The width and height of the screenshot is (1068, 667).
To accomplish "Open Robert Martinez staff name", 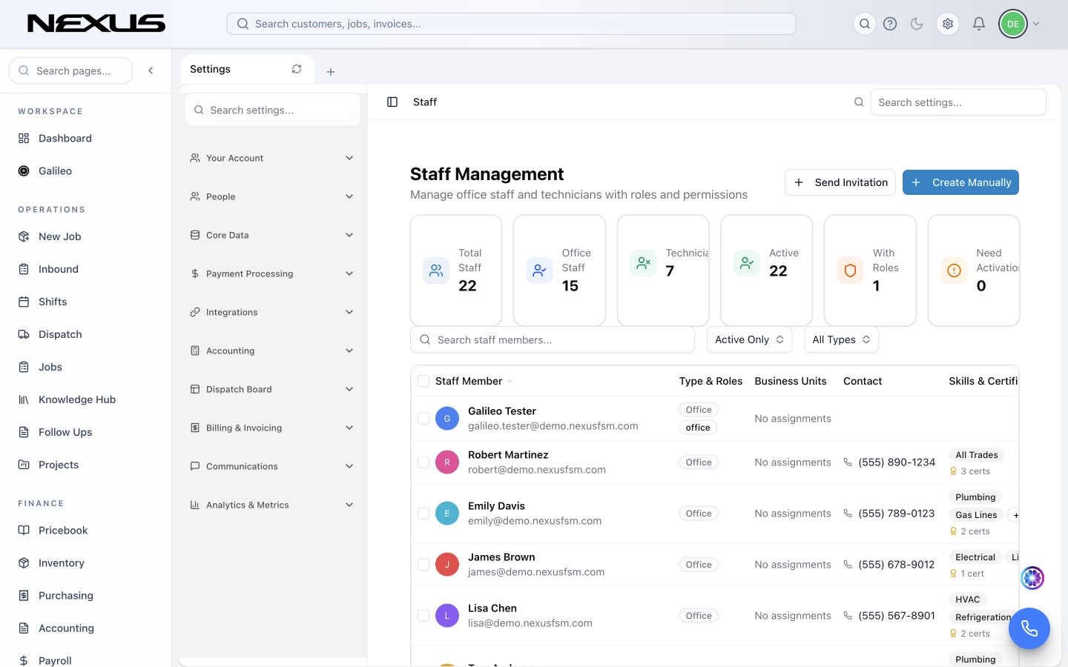I will [x=508, y=455].
